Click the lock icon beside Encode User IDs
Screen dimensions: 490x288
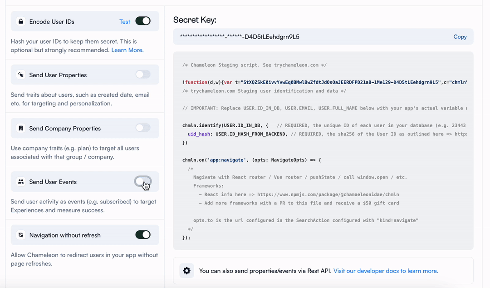(x=21, y=21)
